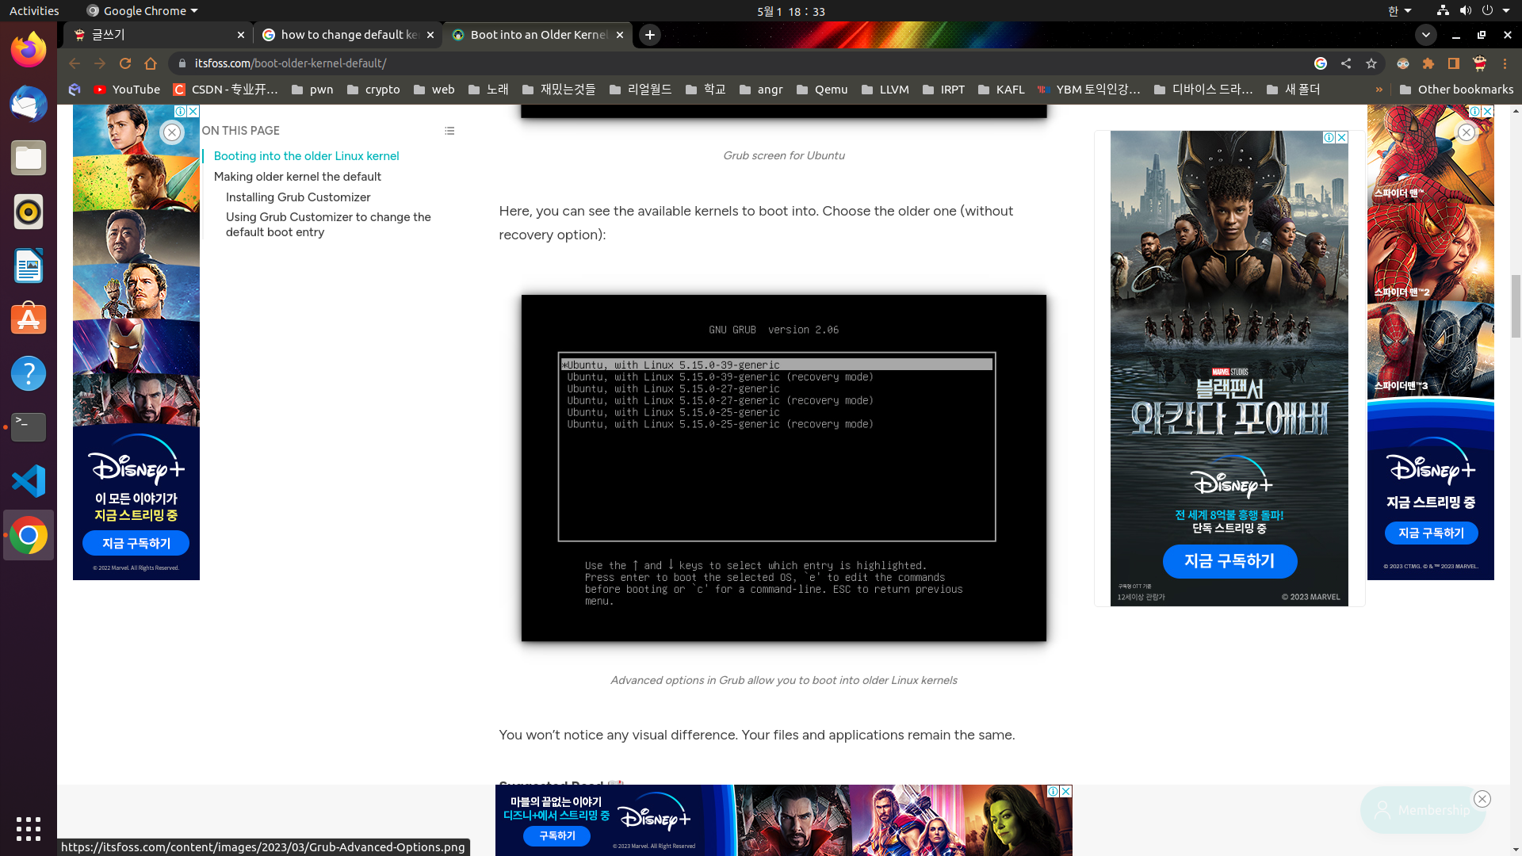The height and width of the screenshot is (856, 1522).
Task: Toggle the table of contents list icon
Action: click(449, 131)
